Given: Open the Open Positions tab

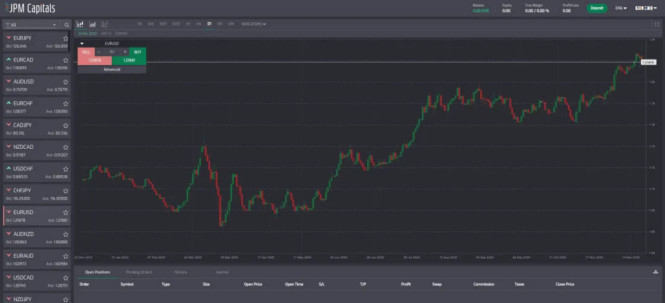Looking at the screenshot, I should coord(97,272).
